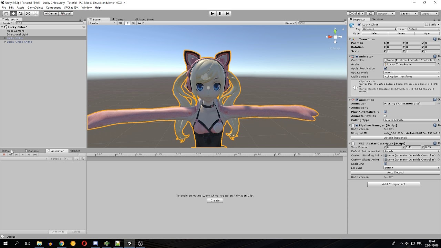Click the scene orientation gizmo

tap(335, 36)
